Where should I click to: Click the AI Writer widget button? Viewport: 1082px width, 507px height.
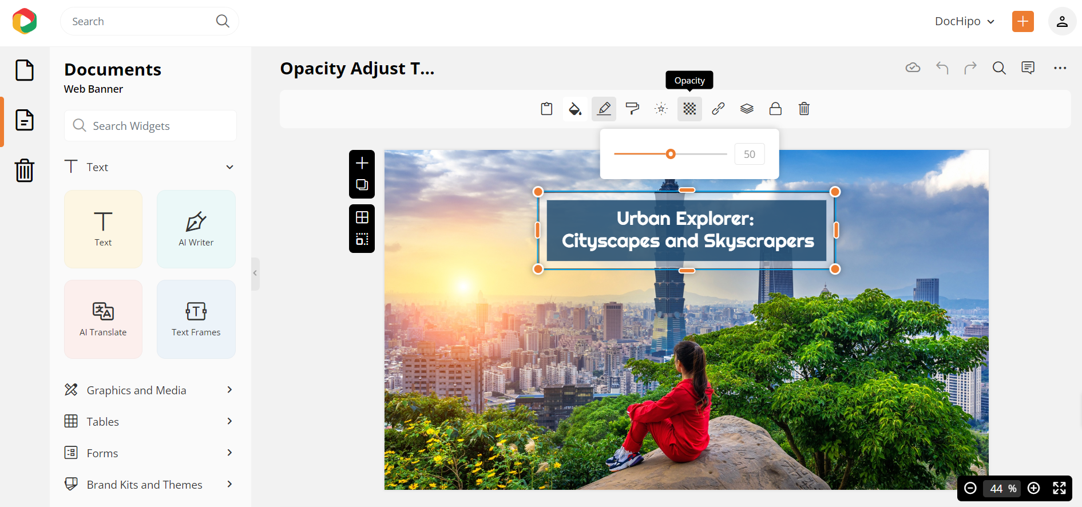(x=196, y=229)
